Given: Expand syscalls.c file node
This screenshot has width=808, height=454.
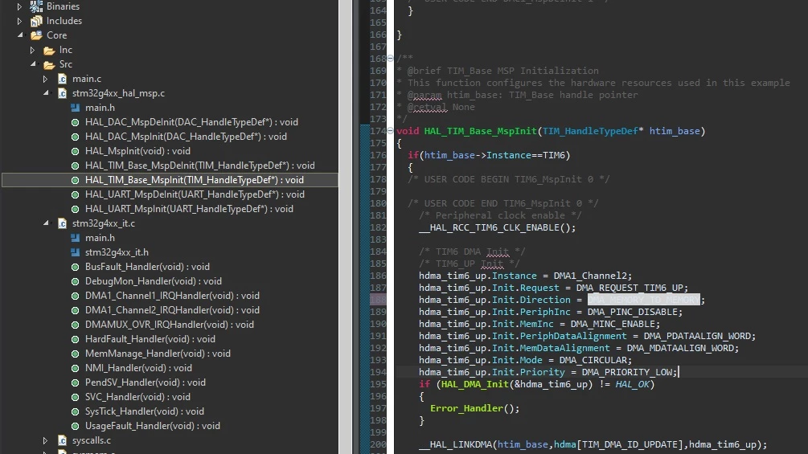Looking at the screenshot, I should 45,440.
